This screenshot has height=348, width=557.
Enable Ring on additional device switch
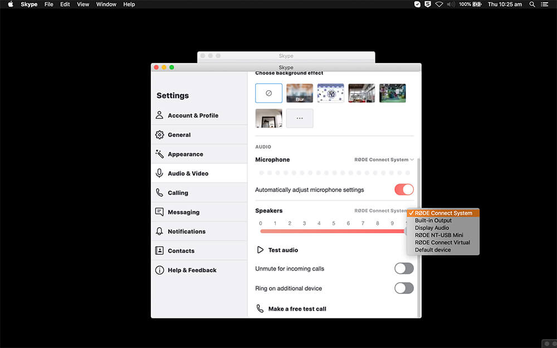tap(404, 288)
